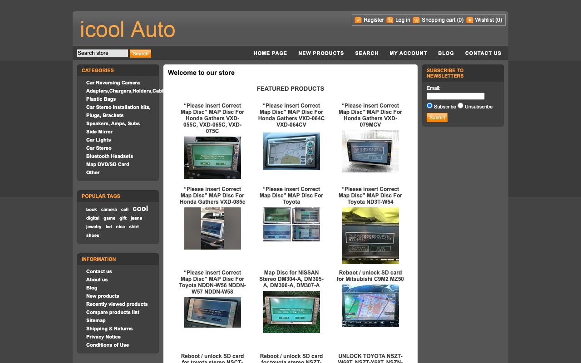This screenshot has height=363, width=581.
Task: Click the newsletter Submit button
Action: click(437, 118)
